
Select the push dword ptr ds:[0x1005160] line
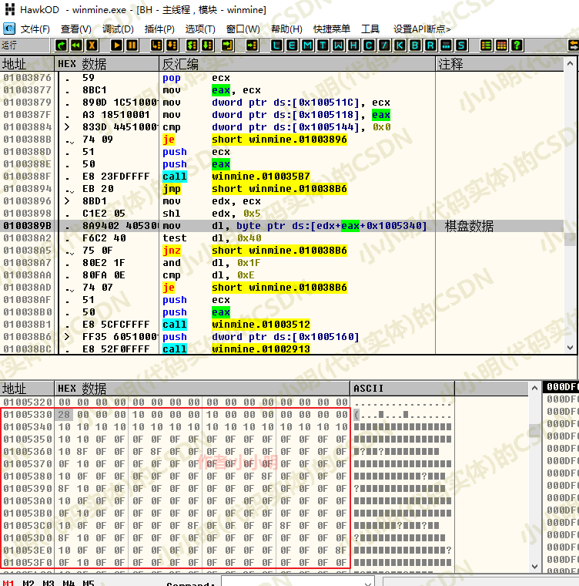click(260, 337)
